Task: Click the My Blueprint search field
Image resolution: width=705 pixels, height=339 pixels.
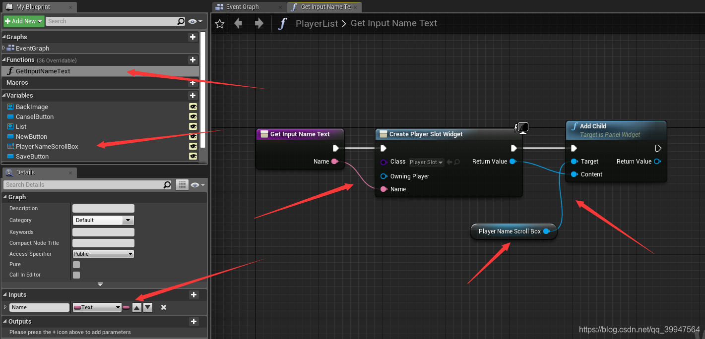Action: click(112, 21)
